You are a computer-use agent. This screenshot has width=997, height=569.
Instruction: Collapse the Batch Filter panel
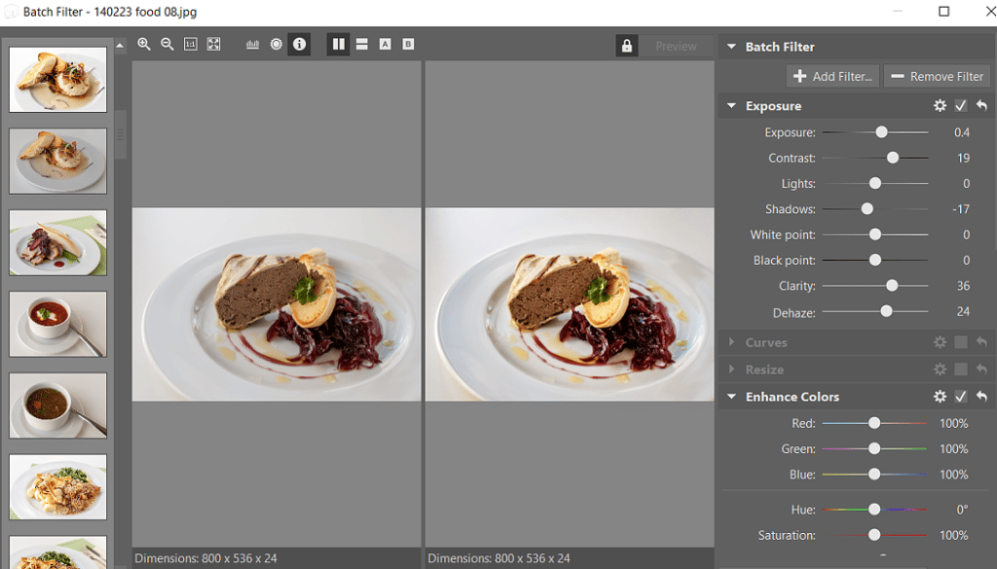[731, 47]
